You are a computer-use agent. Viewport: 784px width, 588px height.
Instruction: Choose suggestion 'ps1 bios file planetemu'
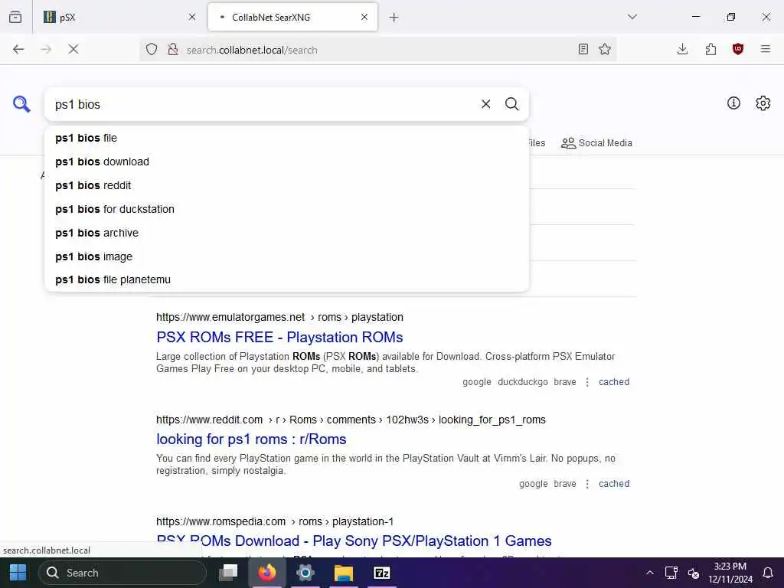click(x=286, y=280)
